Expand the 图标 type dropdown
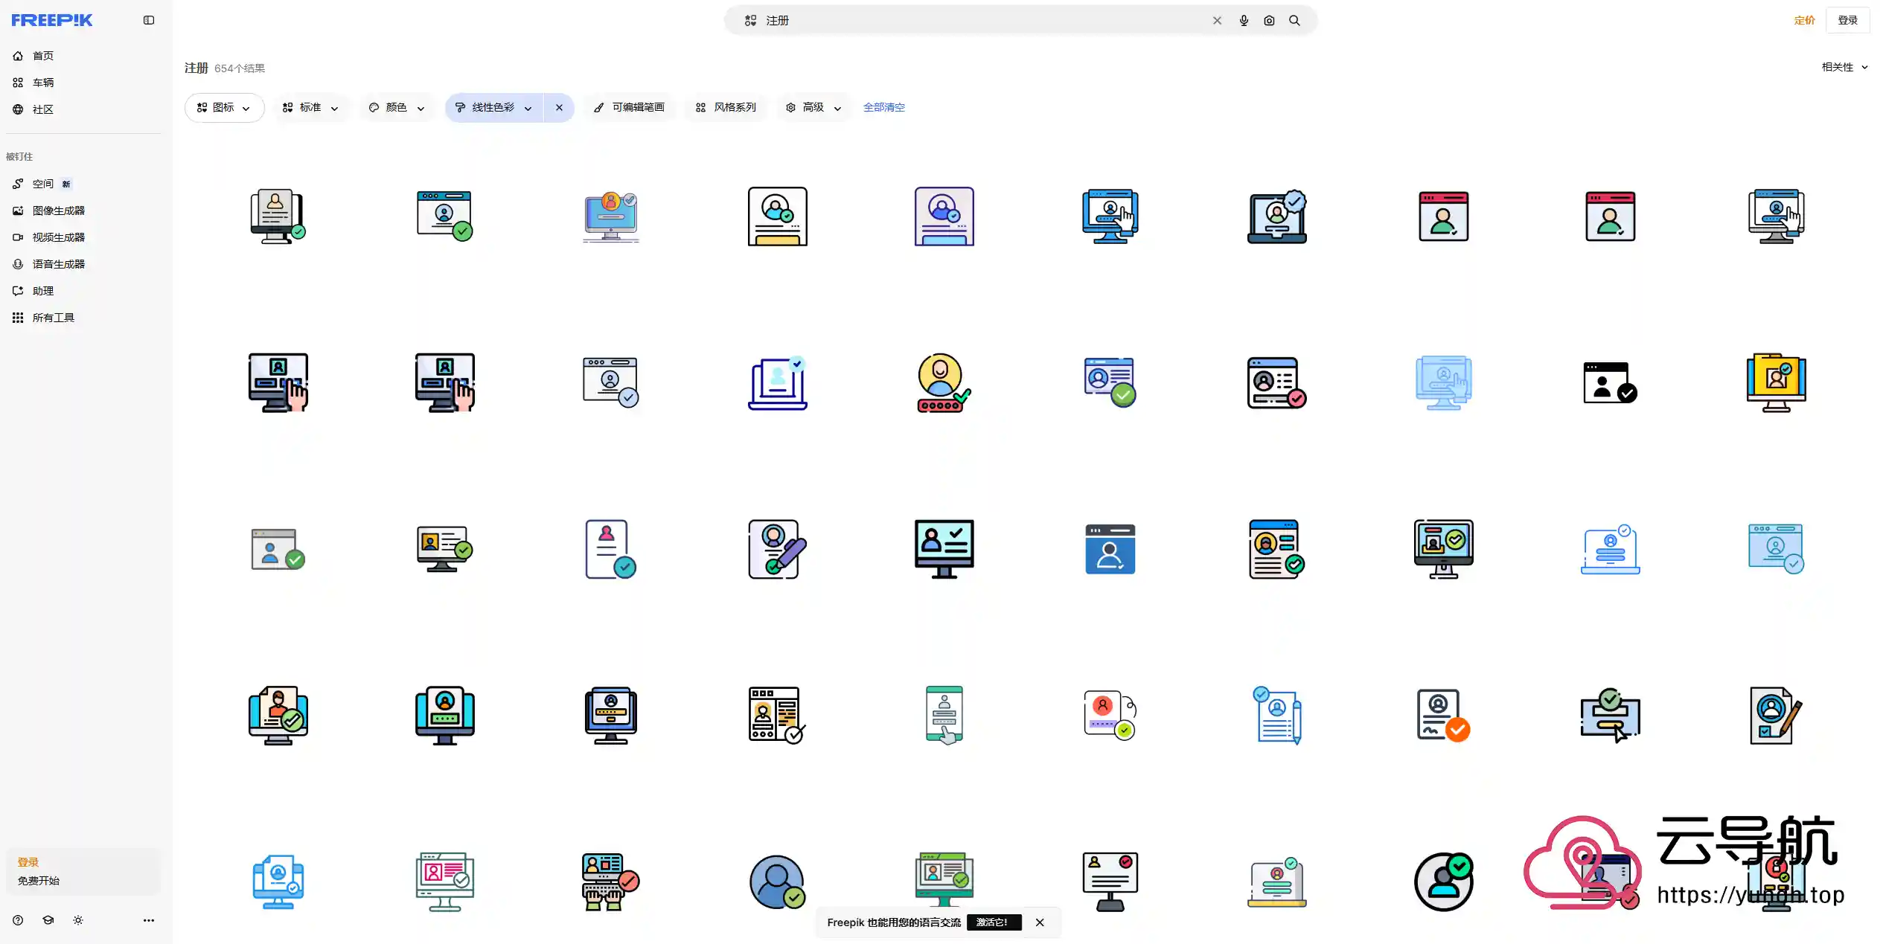 (224, 108)
